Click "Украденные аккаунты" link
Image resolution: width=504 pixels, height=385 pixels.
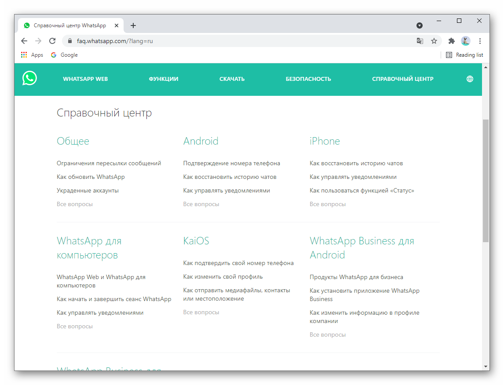[x=88, y=190]
